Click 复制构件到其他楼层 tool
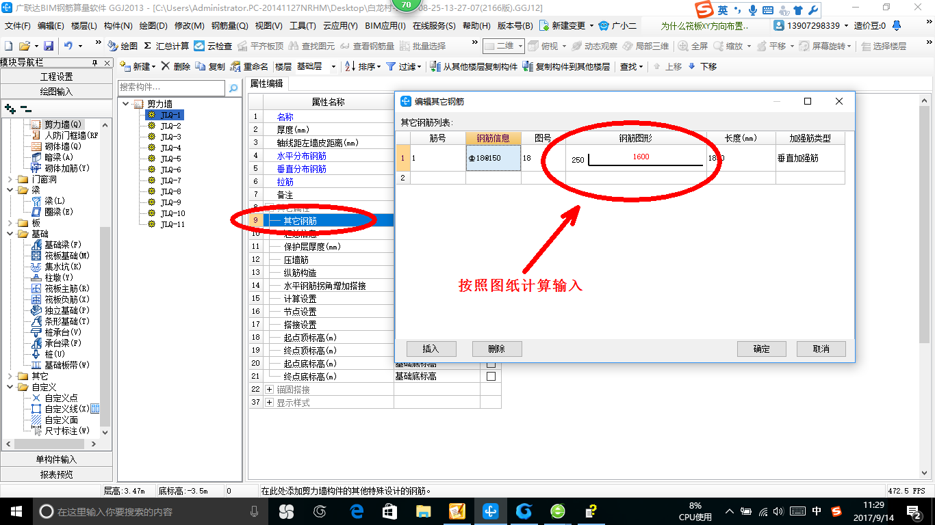This screenshot has width=935, height=525. click(566, 66)
